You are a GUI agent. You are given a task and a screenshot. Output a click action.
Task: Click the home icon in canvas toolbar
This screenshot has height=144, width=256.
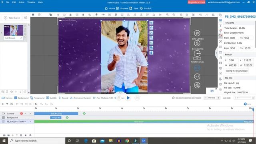[x=33, y=14]
